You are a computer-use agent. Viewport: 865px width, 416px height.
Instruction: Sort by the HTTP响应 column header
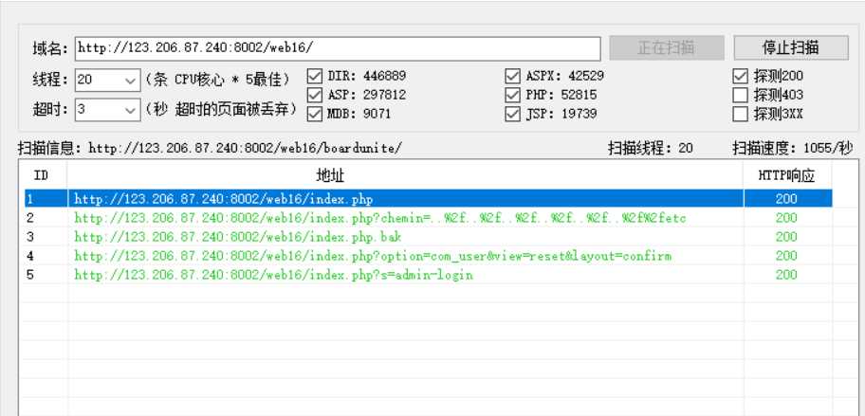tap(788, 175)
